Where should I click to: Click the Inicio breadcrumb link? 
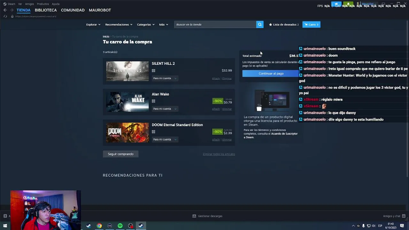click(x=106, y=37)
